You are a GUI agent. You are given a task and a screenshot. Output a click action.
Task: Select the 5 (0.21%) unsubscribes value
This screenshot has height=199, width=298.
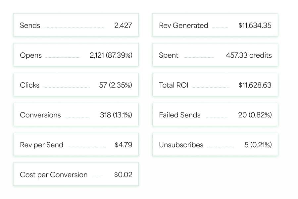point(258,145)
